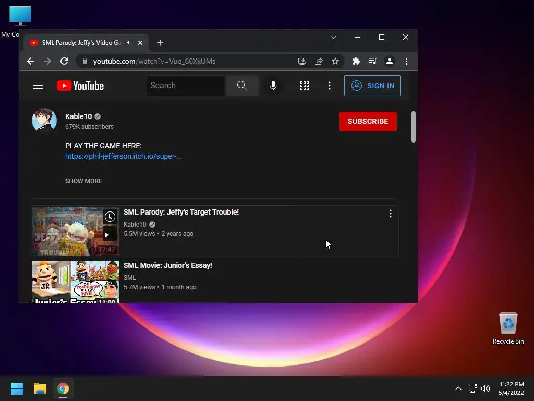Screen dimensions: 534x401
Task: Click the YouTube search magnifier button
Action: (242, 86)
